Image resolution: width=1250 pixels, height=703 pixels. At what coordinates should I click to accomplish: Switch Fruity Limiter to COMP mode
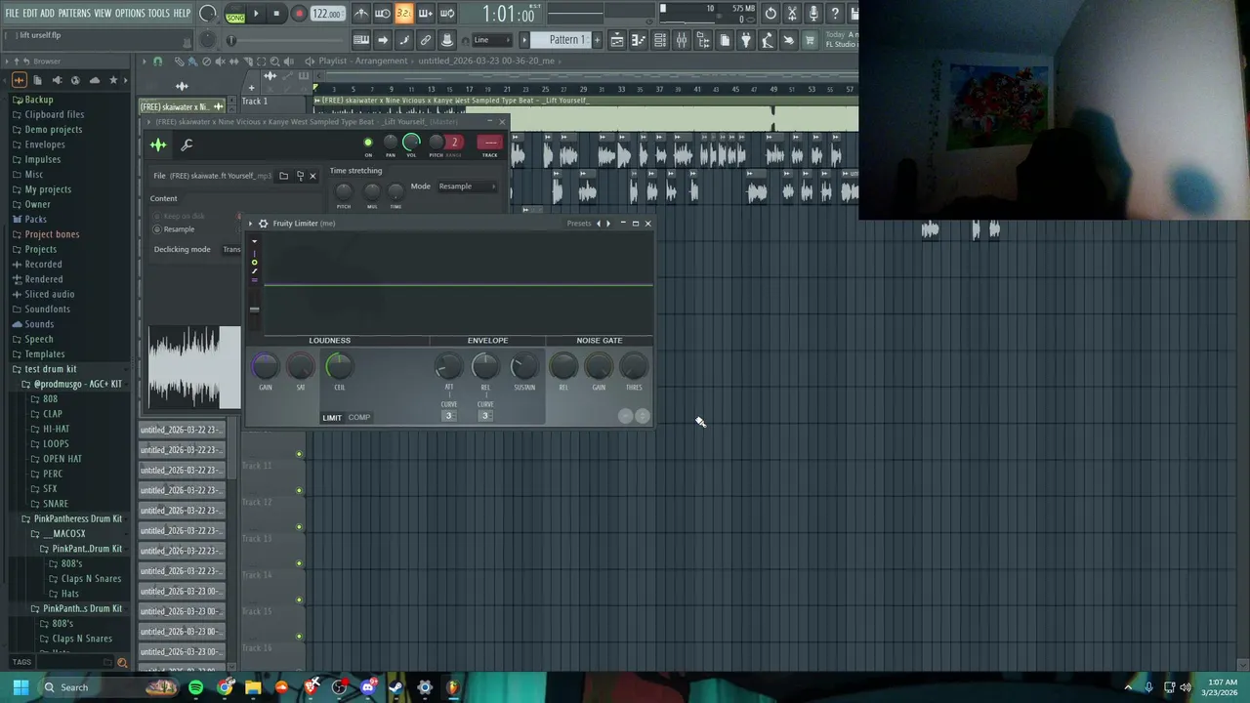coord(359,418)
